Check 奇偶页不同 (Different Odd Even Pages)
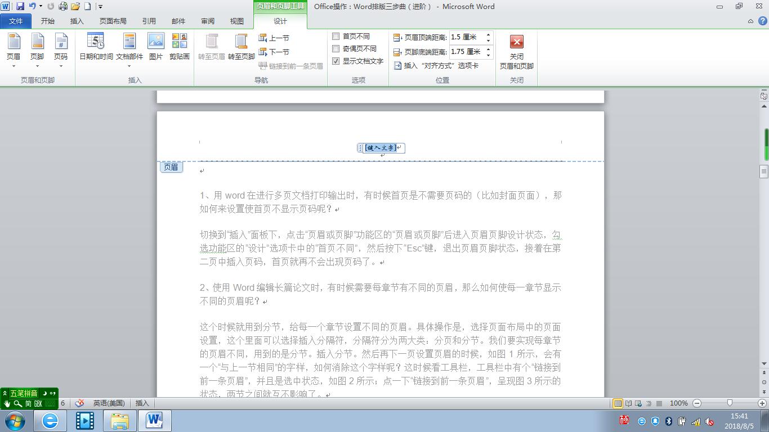Screen dimensions: 769x432 click(x=336, y=48)
